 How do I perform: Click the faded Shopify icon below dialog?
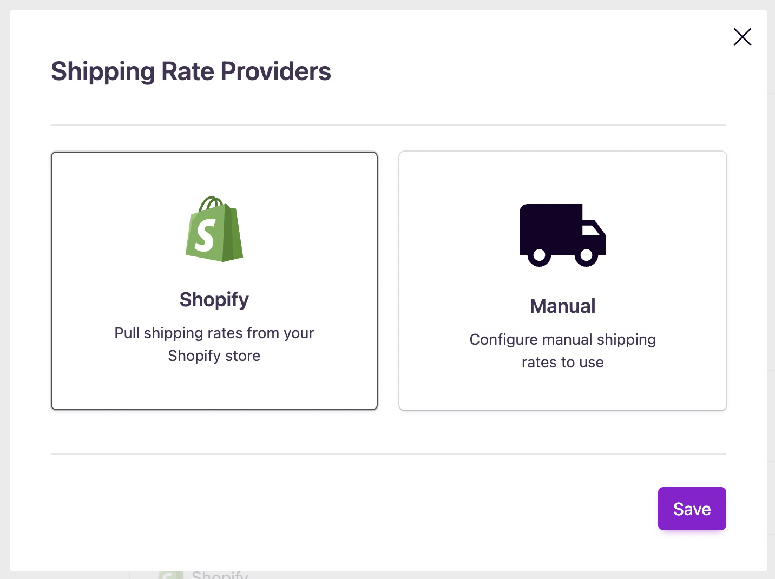click(169, 575)
